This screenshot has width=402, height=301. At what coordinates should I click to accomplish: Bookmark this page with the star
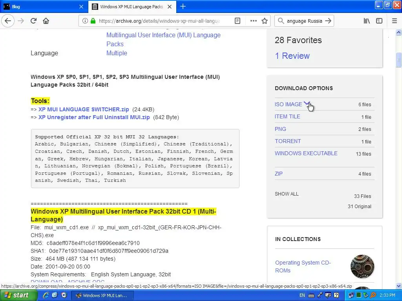[265, 21]
